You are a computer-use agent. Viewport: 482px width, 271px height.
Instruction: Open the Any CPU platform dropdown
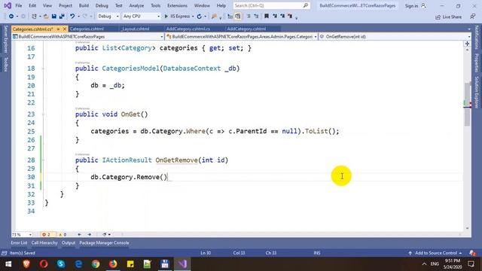pyautogui.click(x=141, y=17)
